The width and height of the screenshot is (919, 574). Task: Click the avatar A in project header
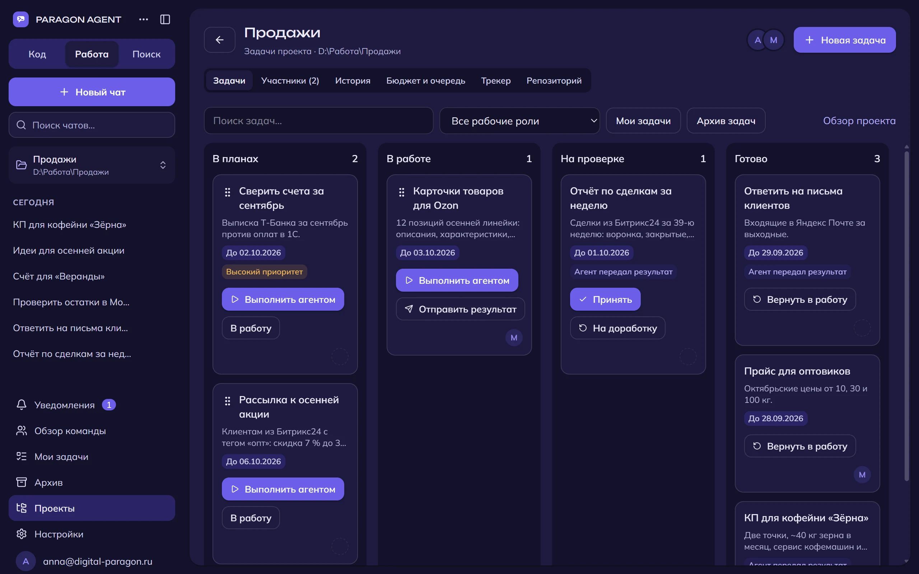click(757, 40)
